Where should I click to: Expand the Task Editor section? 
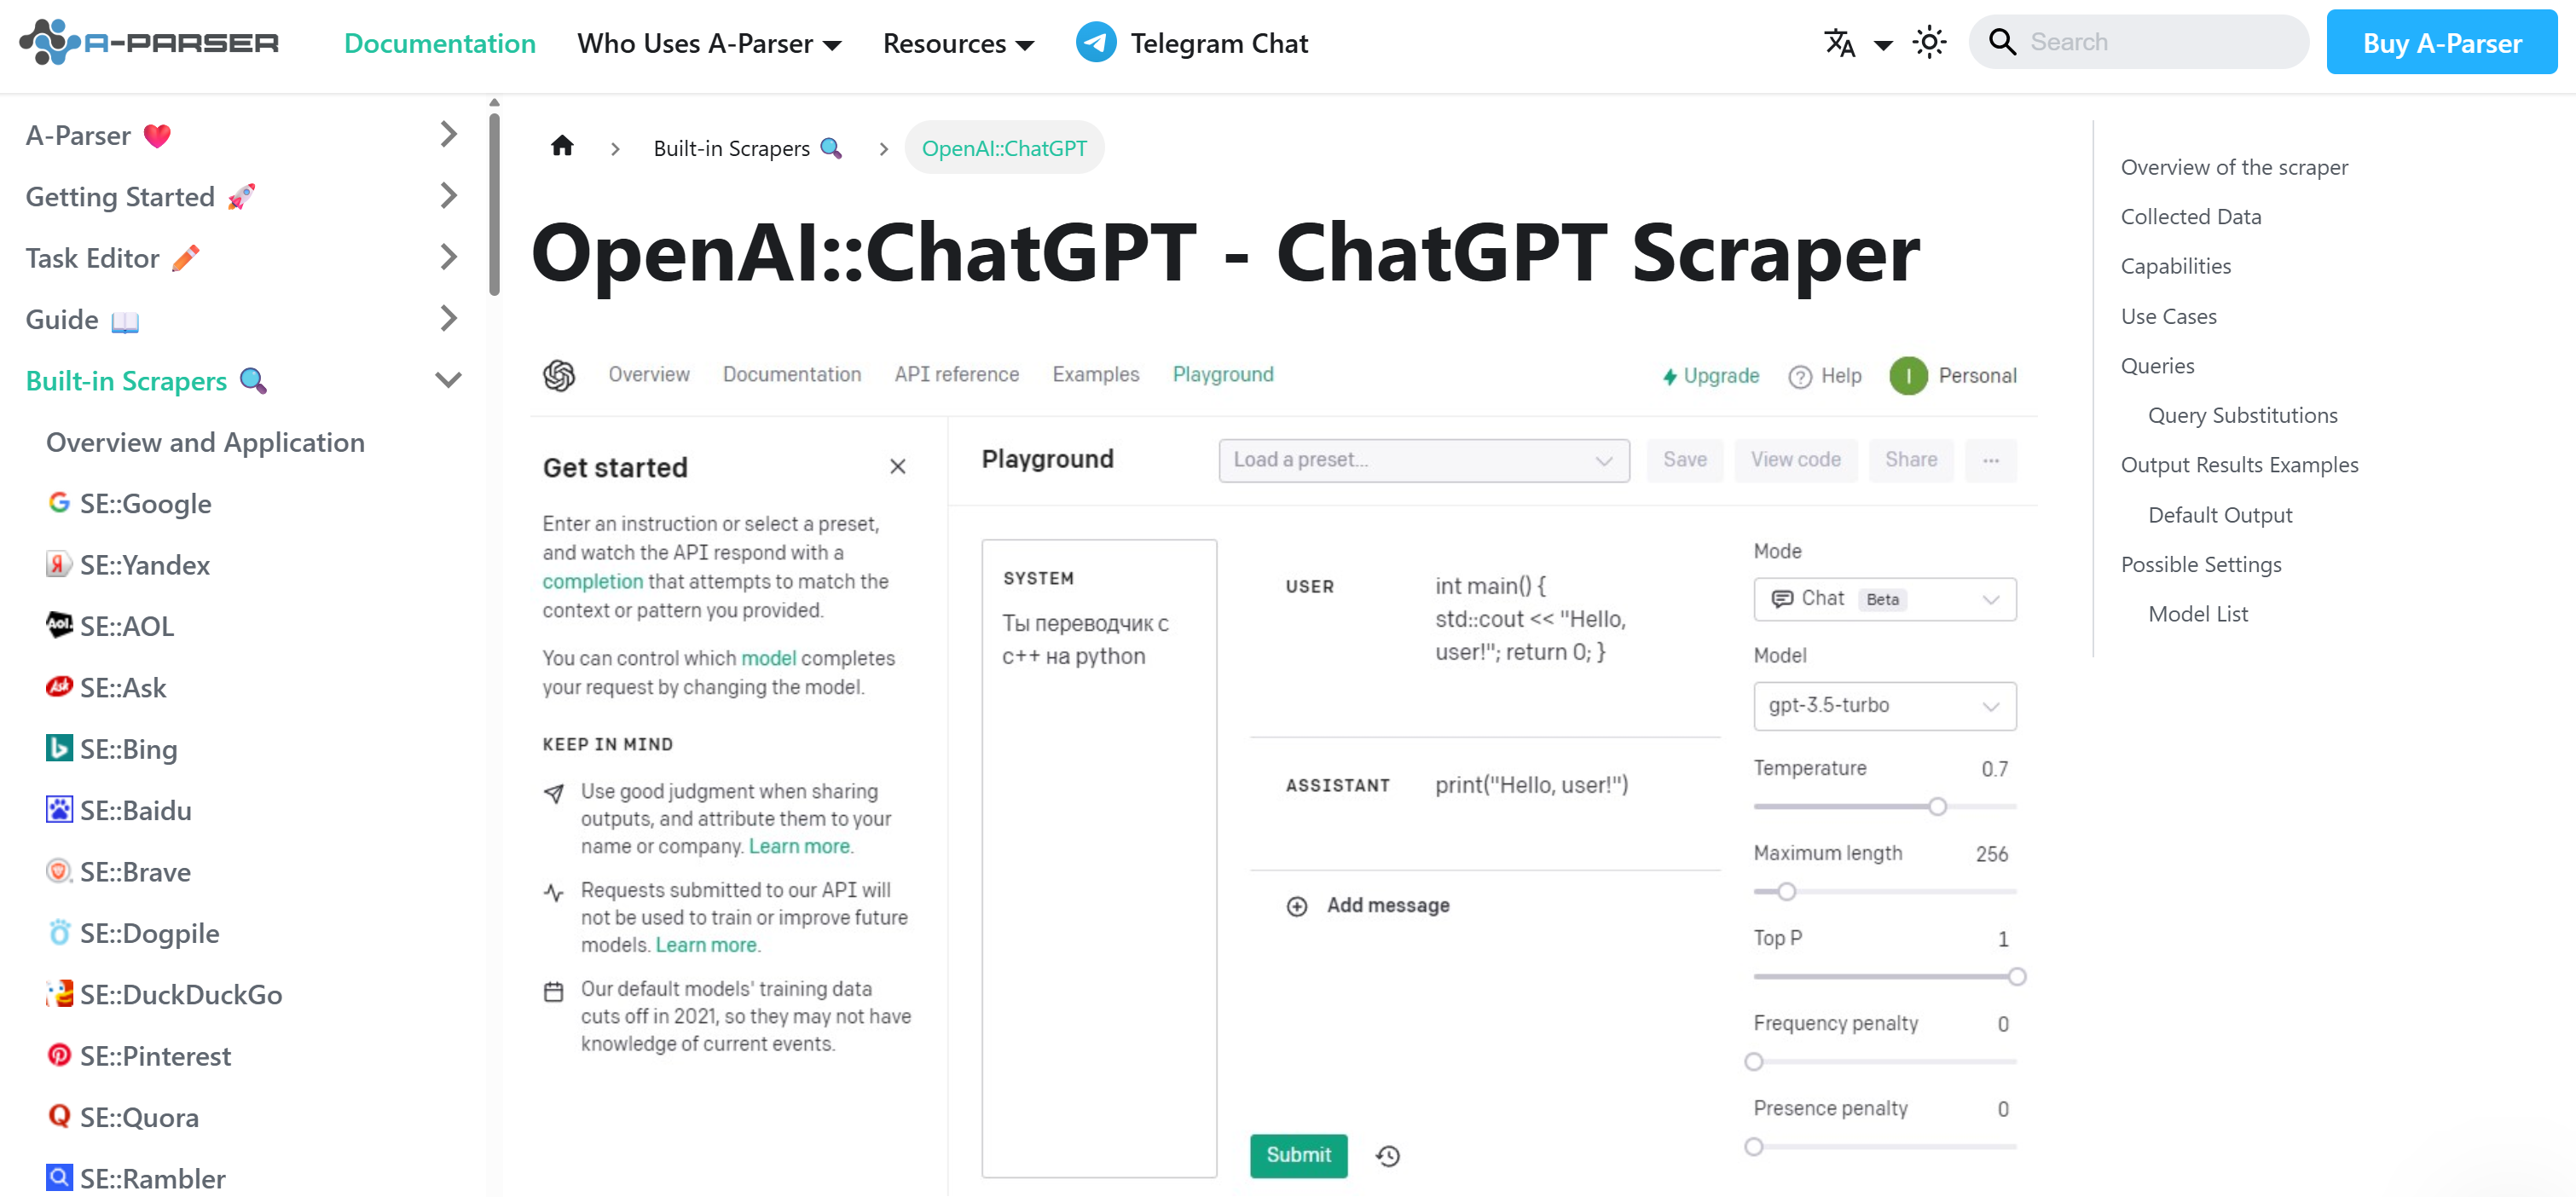(448, 257)
